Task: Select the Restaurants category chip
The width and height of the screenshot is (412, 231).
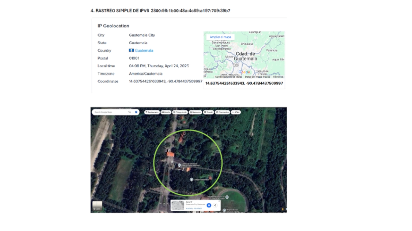Action: [x=152, y=112]
